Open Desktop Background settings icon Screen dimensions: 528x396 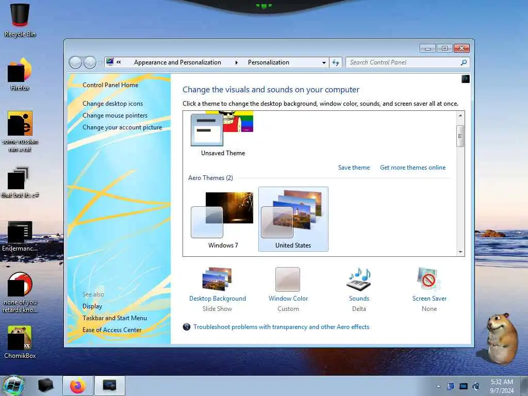(217, 279)
